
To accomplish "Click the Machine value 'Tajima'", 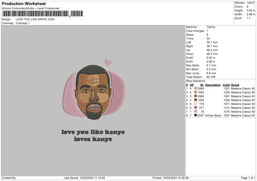I will [x=211, y=27].
